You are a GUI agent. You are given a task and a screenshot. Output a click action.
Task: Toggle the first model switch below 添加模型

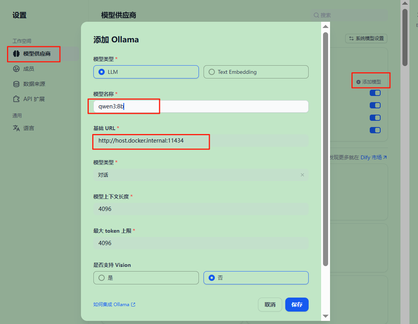[375, 93]
